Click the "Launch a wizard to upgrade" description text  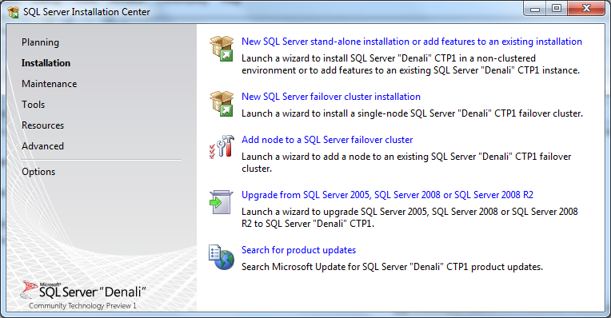[x=409, y=217]
